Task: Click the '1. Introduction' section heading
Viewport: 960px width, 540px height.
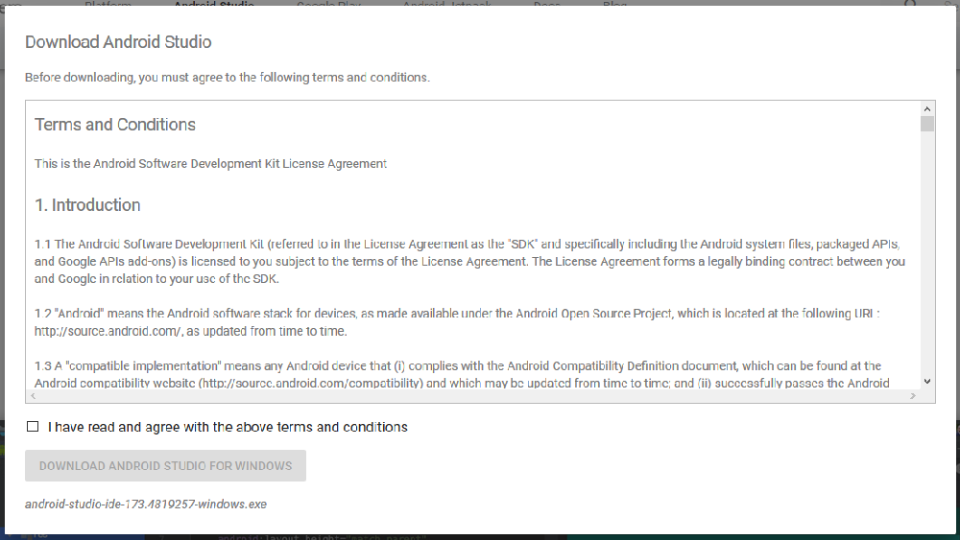Action: click(87, 205)
